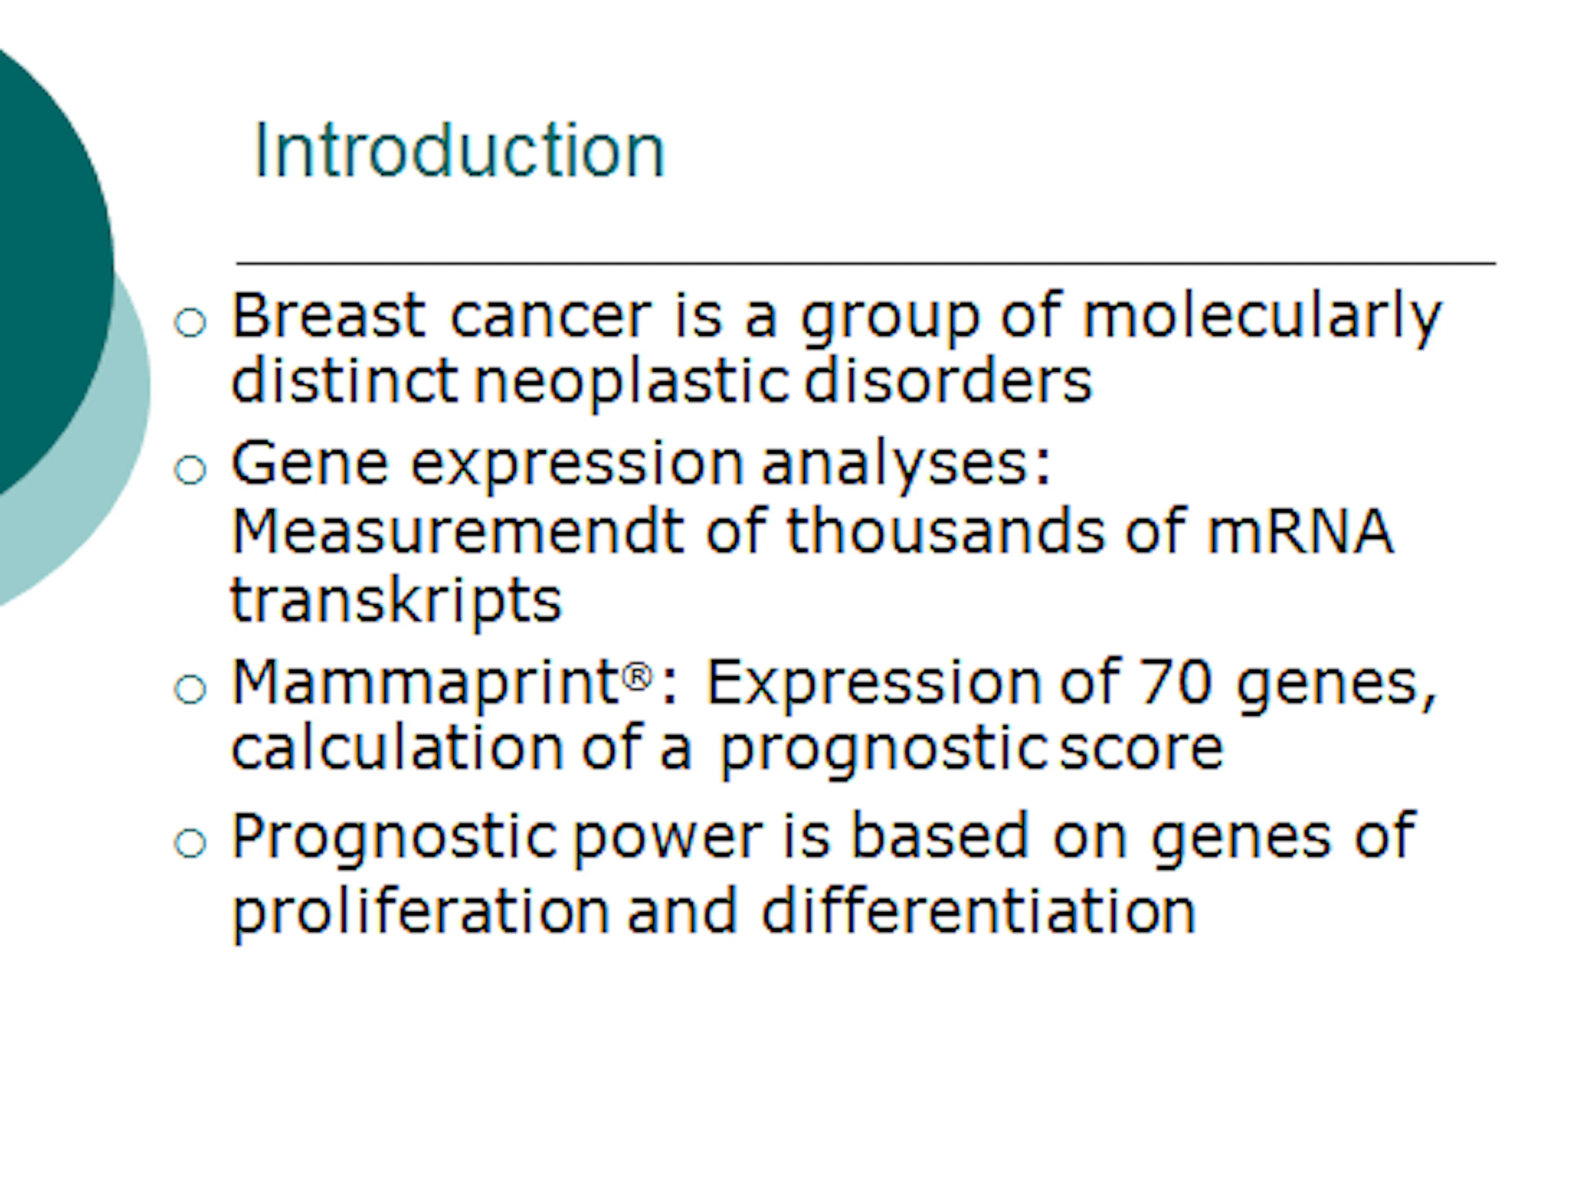
Task: Click the words "prognostic score"
Action: pos(971,749)
